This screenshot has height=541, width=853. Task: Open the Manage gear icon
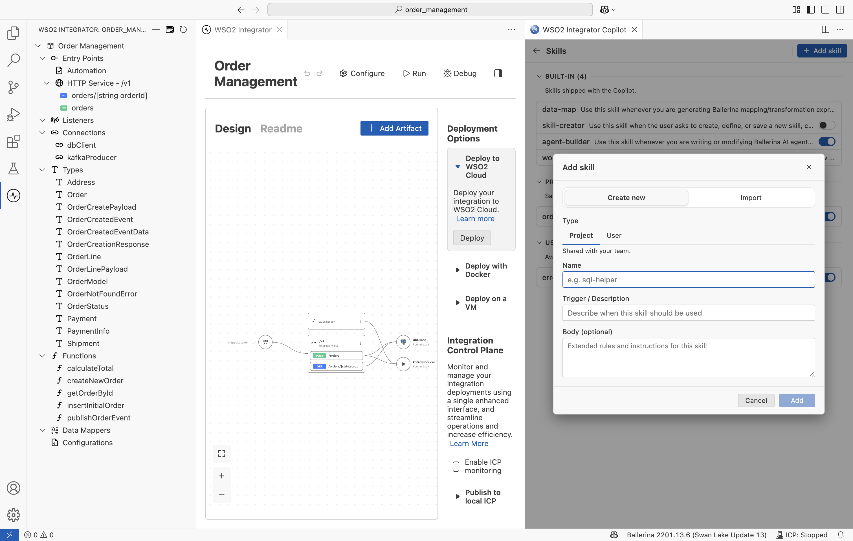click(x=13, y=515)
